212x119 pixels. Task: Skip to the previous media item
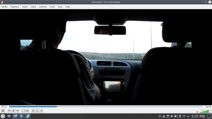click(x=9, y=111)
